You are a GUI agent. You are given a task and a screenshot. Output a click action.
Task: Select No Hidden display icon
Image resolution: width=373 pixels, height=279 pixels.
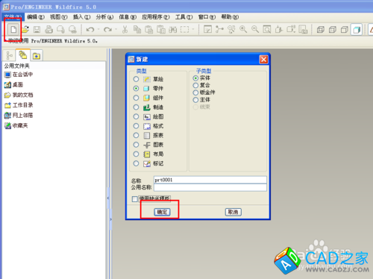345,30
